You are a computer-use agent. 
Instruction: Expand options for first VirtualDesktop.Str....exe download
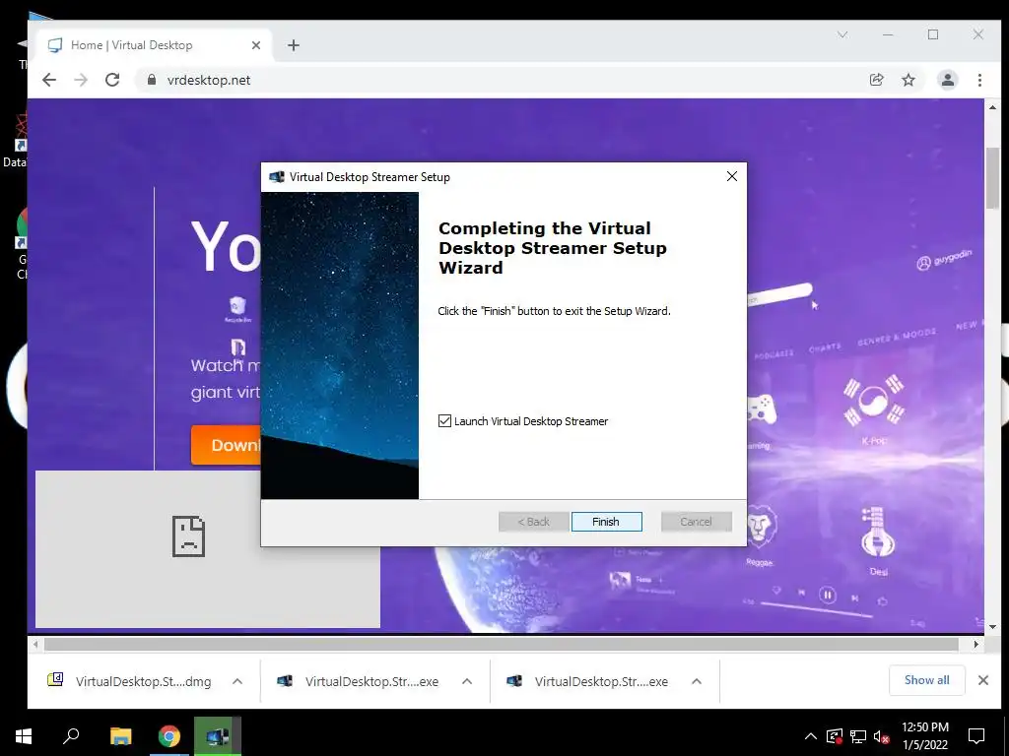(467, 681)
